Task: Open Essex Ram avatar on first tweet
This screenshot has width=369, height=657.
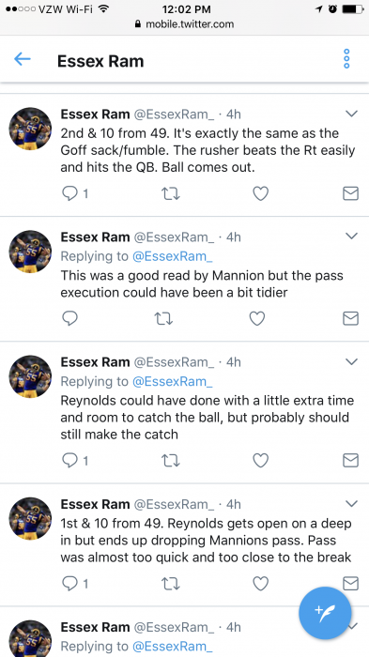Action: point(30,129)
